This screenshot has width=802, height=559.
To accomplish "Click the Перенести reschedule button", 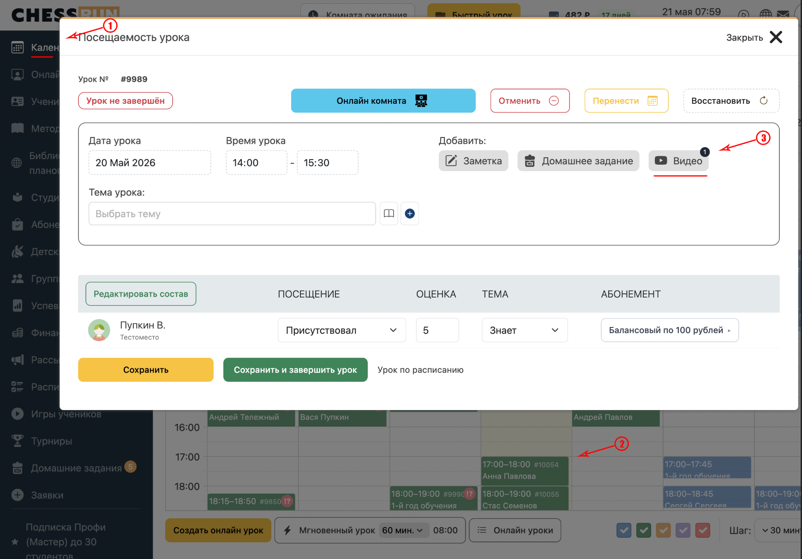I will [x=626, y=101].
